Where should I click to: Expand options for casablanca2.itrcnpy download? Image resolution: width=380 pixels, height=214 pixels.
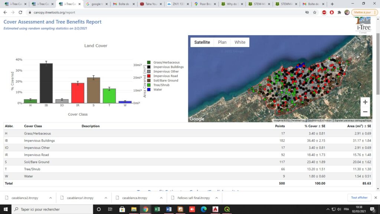coord(50,198)
